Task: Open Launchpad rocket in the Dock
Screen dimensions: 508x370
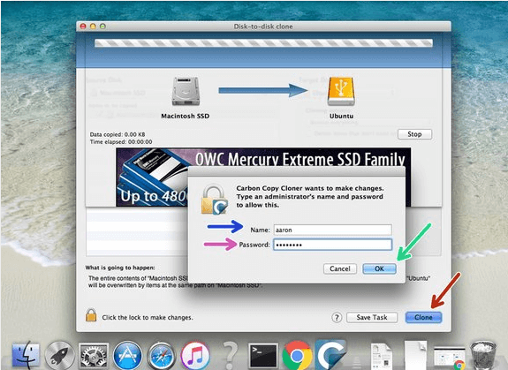Action: [59, 355]
